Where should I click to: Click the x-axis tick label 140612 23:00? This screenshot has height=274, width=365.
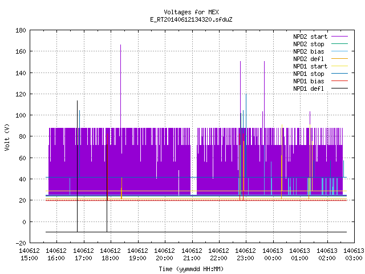coord(246,255)
